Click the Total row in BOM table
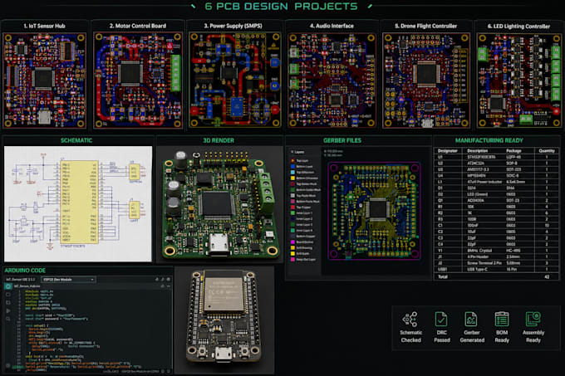This screenshot has height=376, width=565. coord(497,276)
